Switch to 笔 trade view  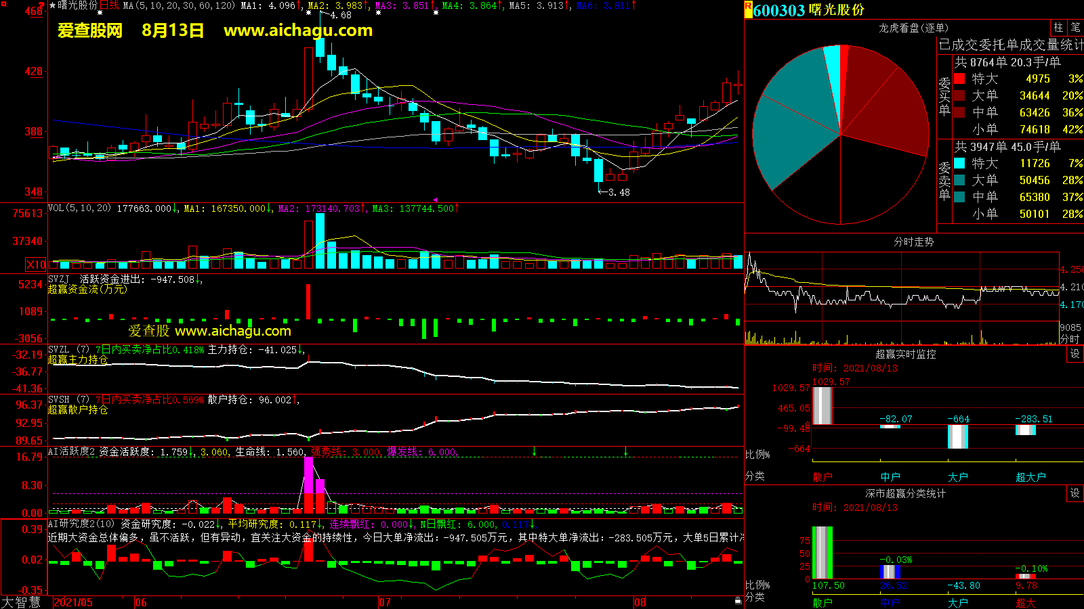1075,28
